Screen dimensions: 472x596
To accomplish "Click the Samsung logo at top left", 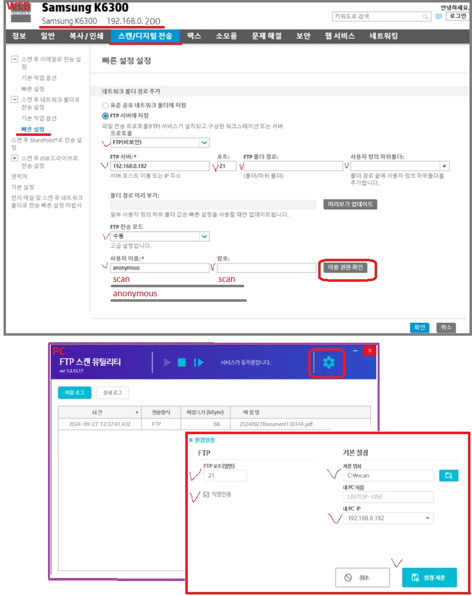I will (x=20, y=12).
